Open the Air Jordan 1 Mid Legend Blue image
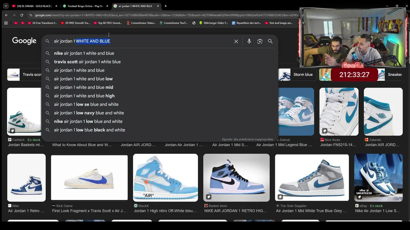This screenshot has height=230, width=410. click(296, 111)
